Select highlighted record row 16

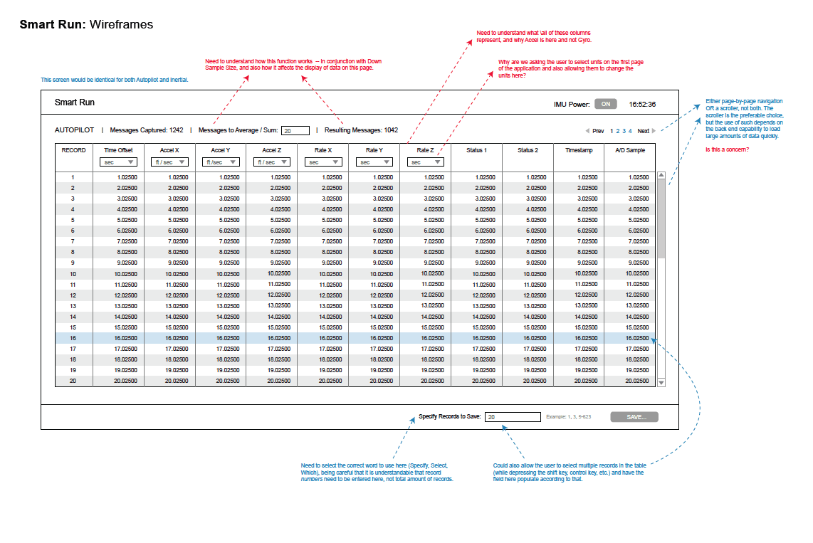point(356,338)
